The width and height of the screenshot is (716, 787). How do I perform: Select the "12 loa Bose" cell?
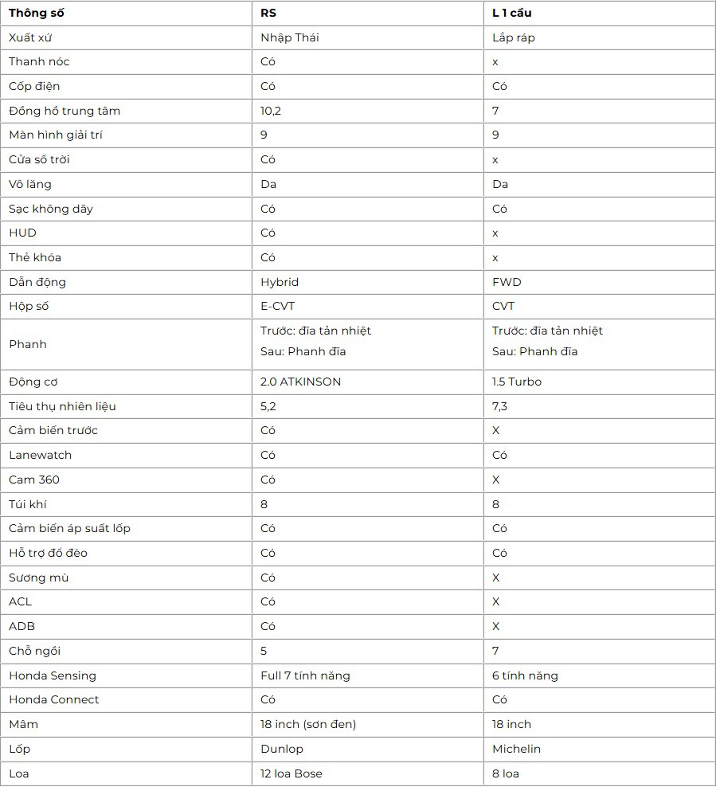[x=291, y=773]
